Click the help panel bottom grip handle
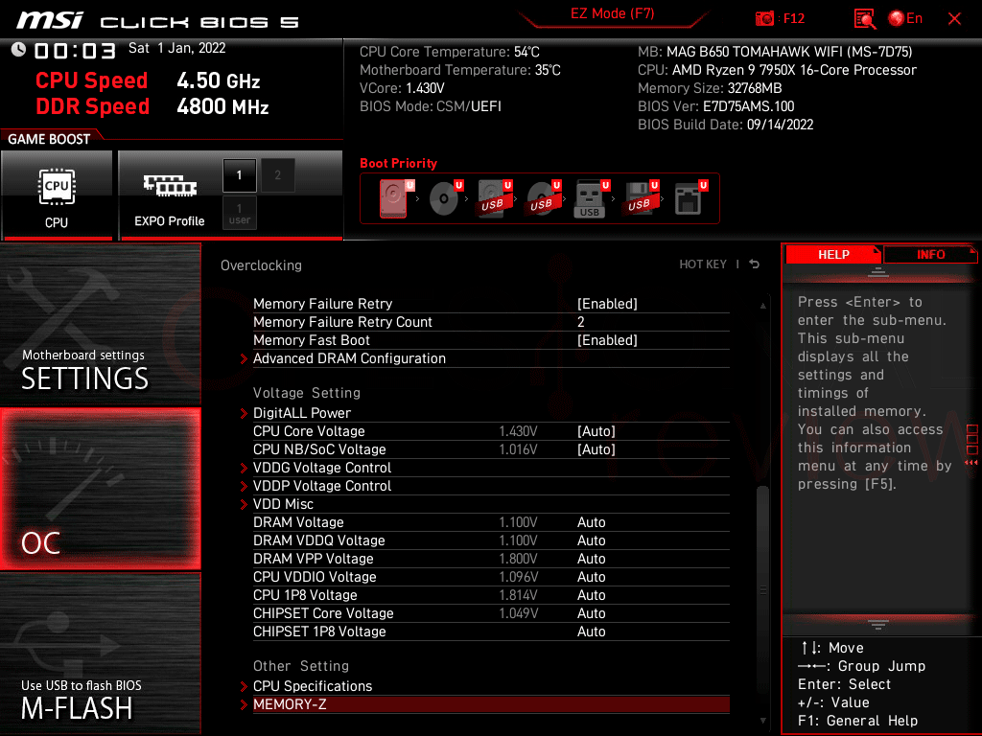Screen dimensions: 982x736 click(878, 624)
